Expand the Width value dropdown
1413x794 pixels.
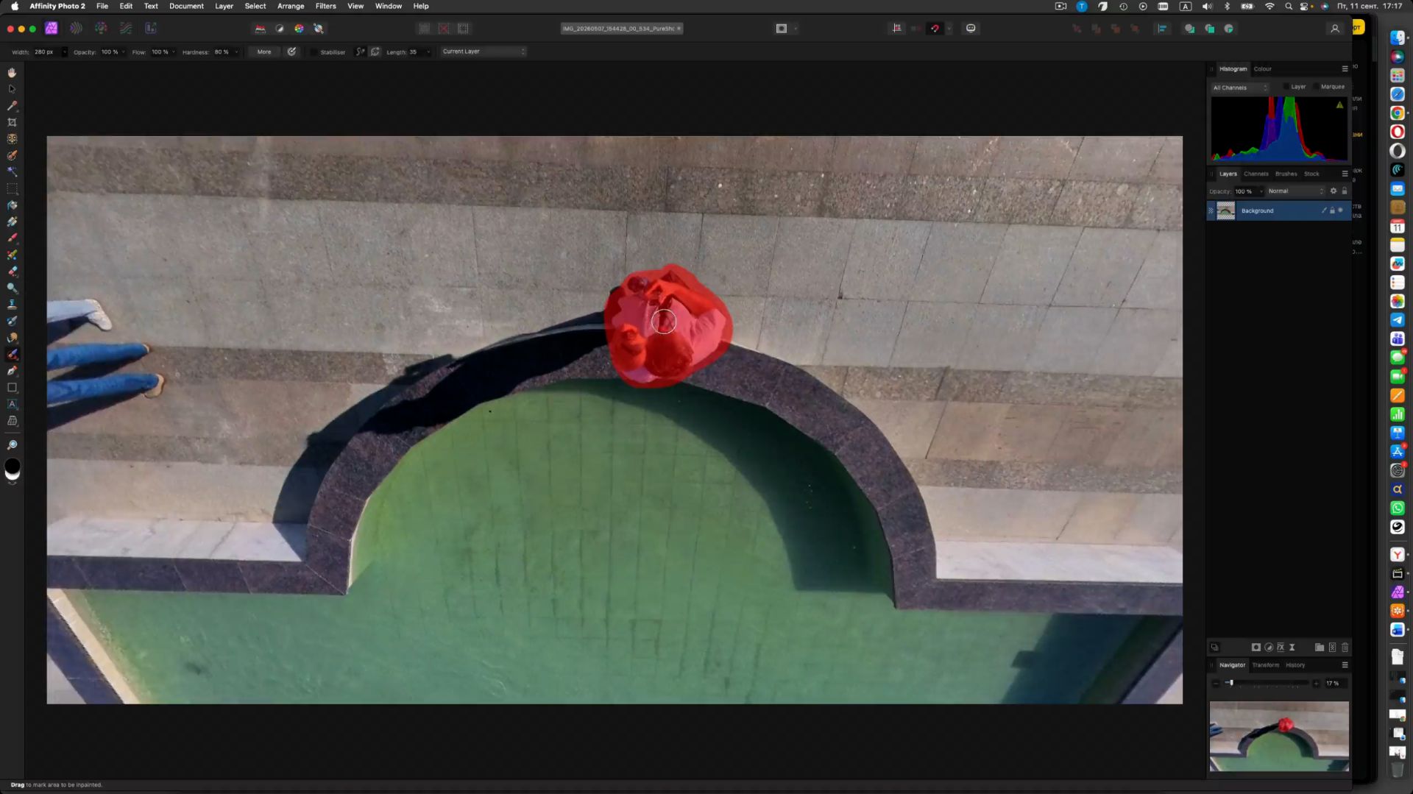(64, 52)
